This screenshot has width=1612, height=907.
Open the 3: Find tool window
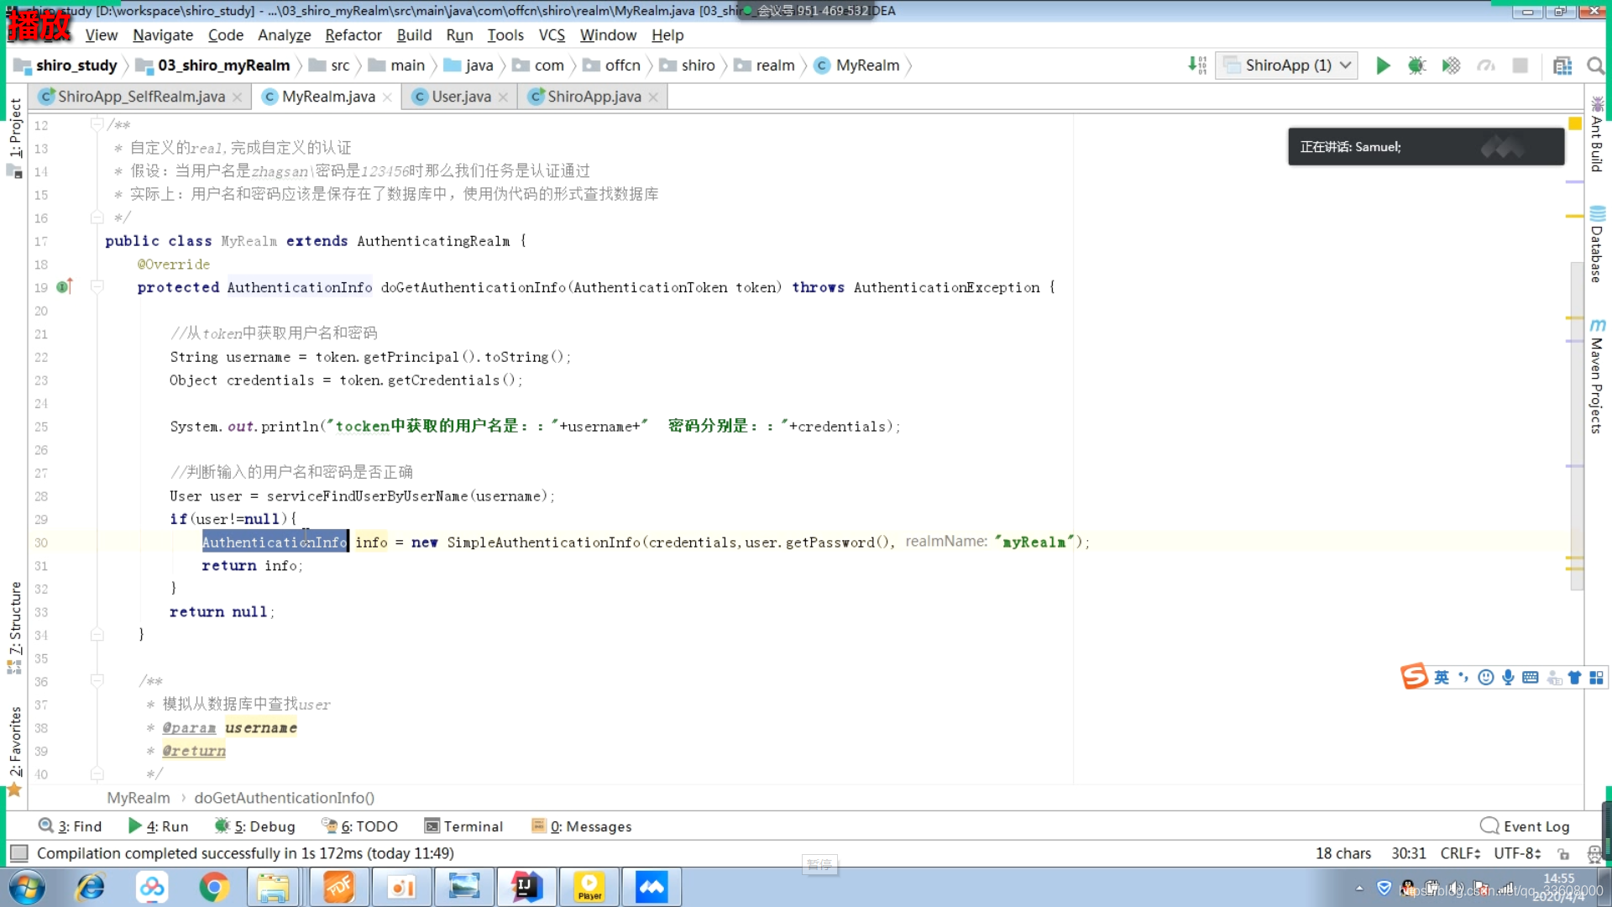71,826
